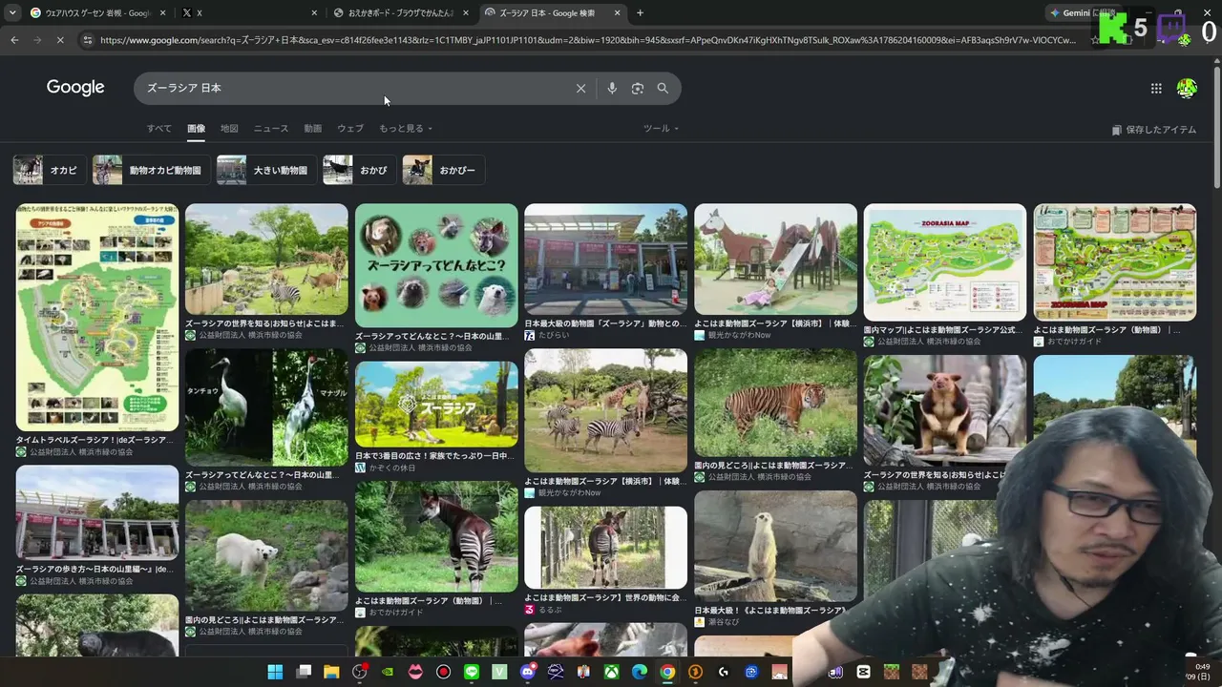Image resolution: width=1222 pixels, height=687 pixels.
Task: Open Google Lens image search icon
Action: tap(638, 88)
